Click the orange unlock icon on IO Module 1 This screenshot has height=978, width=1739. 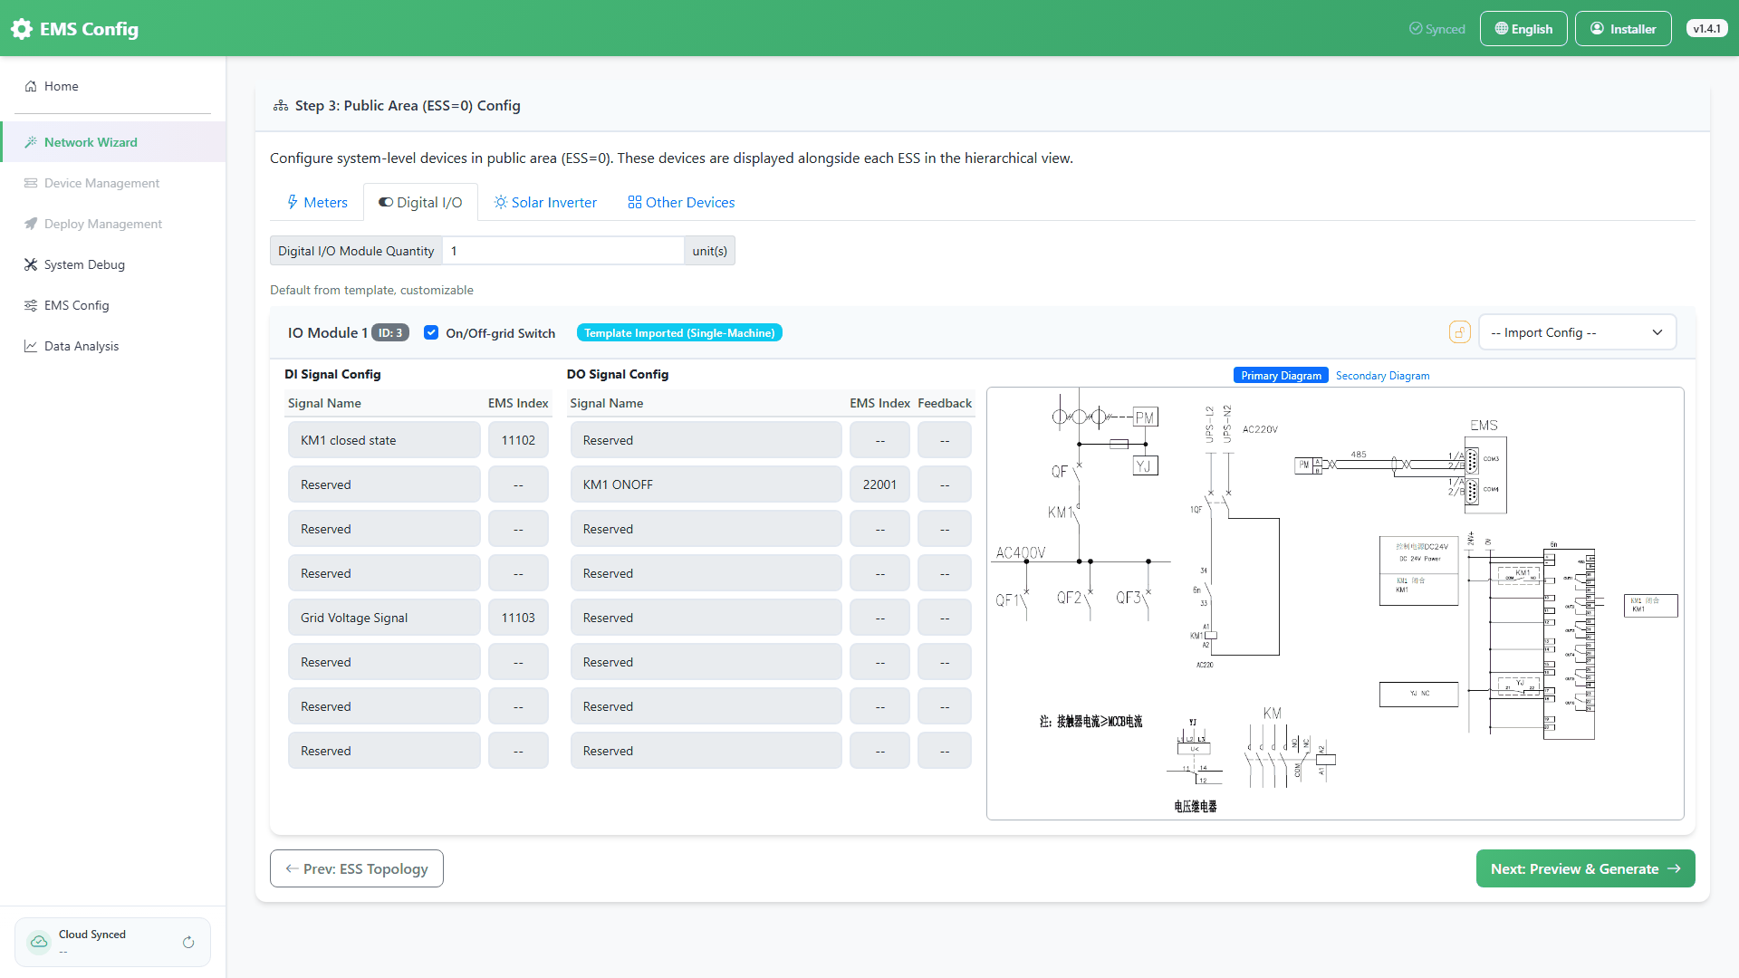pos(1460,332)
